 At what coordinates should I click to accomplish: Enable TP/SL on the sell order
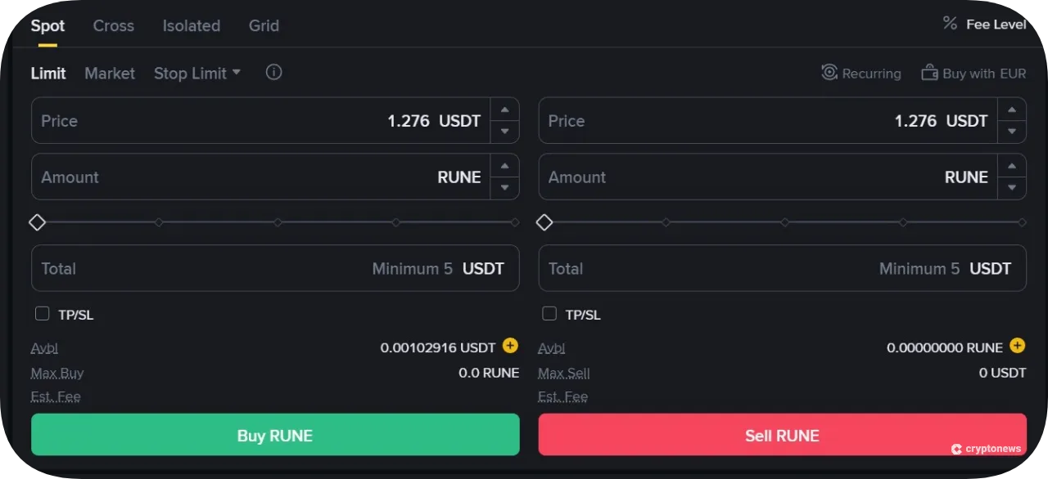[549, 313]
